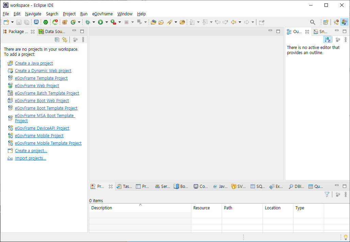This screenshot has height=242, width=350.
Task: Maximize the Outline panel
Action: [345, 31]
